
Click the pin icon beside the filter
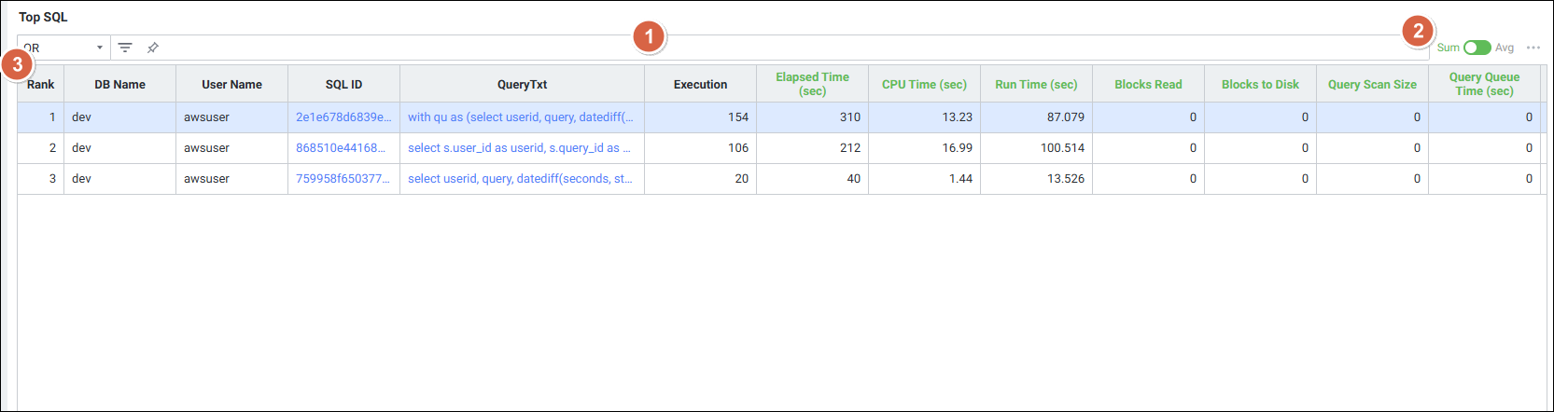(x=153, y=48)
